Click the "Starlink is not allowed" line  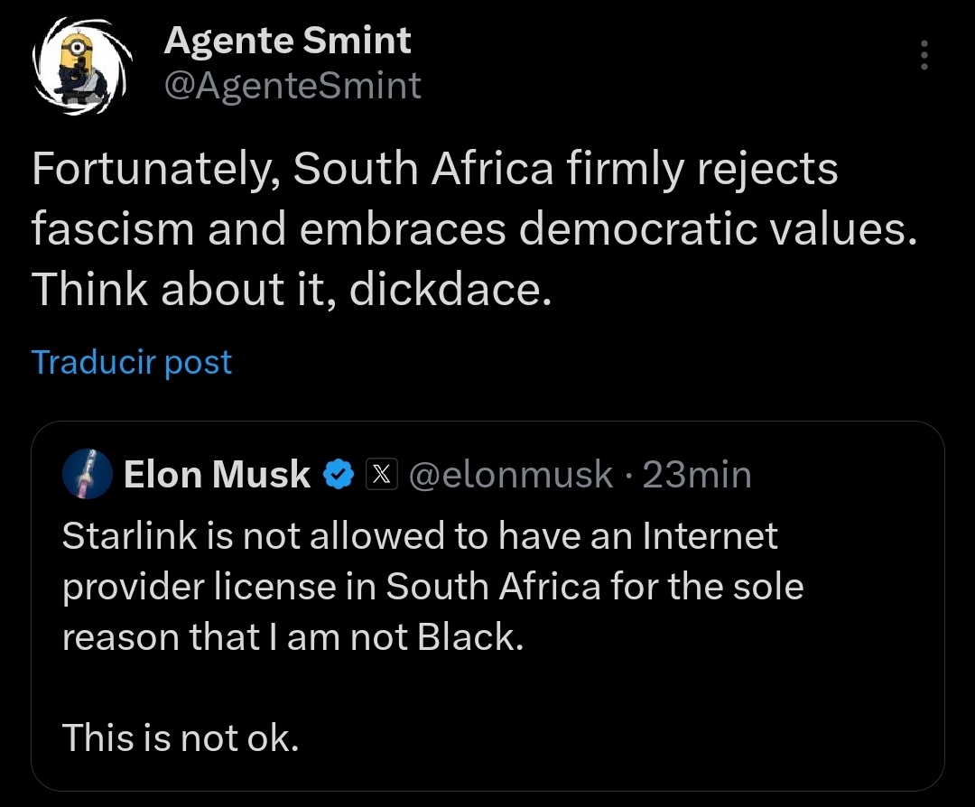[x=420, y=536]
